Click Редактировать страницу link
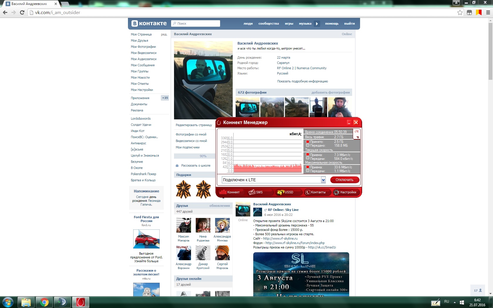Image resolution: width=493 pixels, height=308 pixels. click(x=194, y=125)
